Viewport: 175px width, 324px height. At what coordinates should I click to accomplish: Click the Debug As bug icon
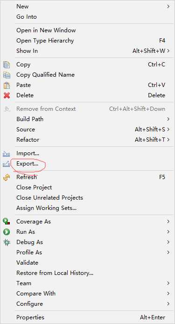tap(7, 242)
